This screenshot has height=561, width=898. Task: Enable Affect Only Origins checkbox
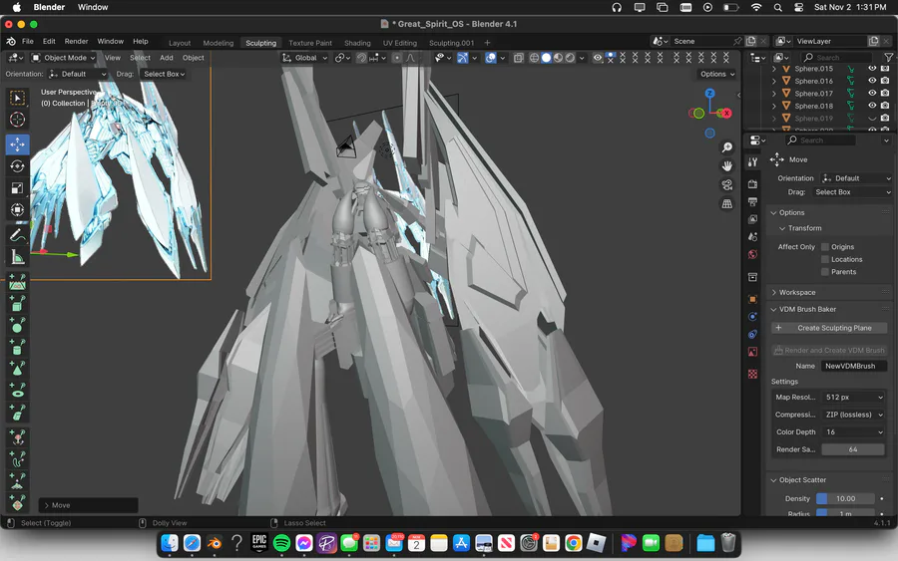tap(825, 247)
